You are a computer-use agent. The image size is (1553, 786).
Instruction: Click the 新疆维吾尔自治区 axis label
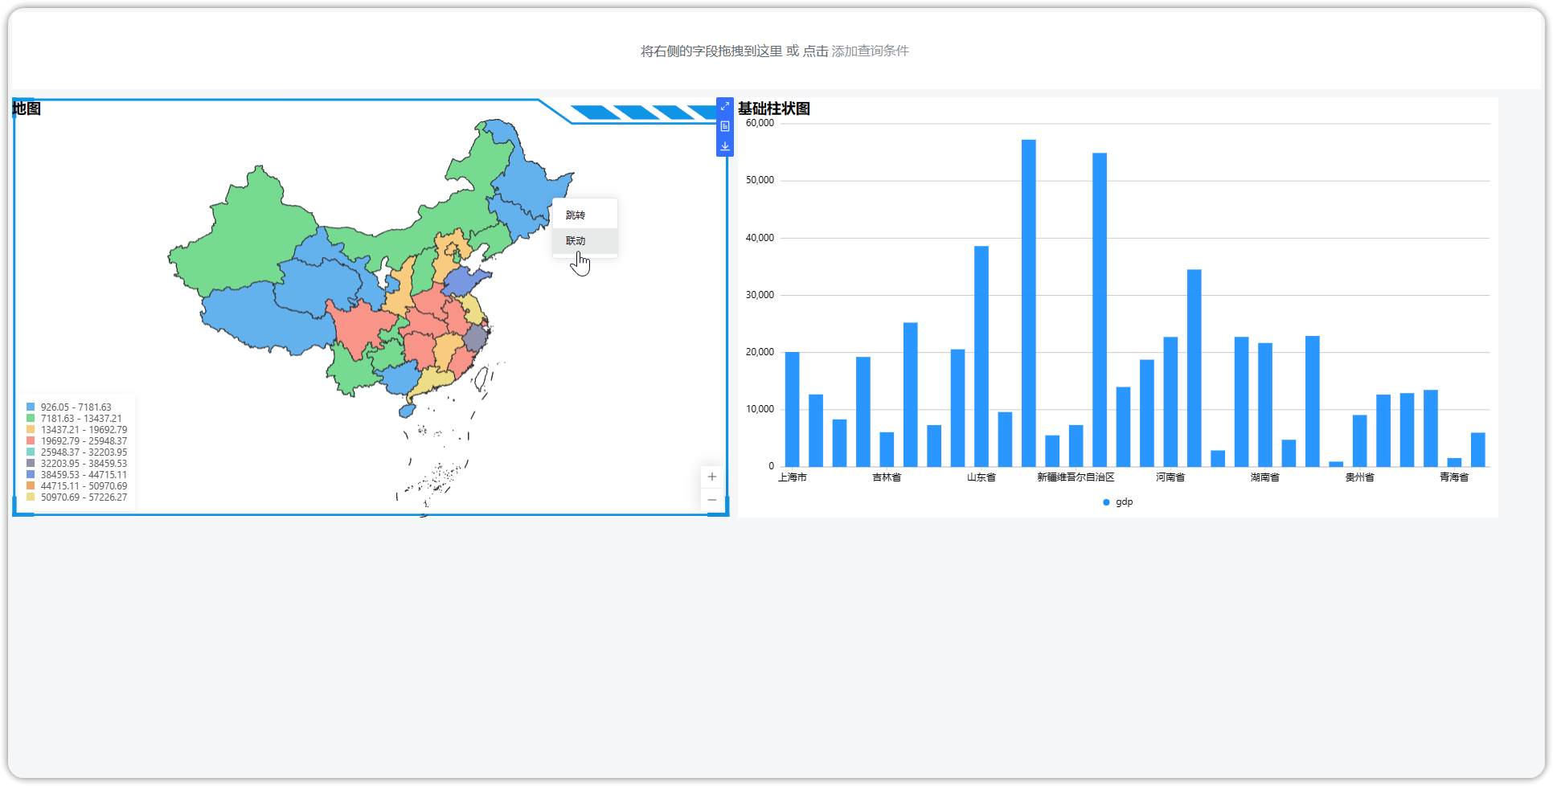click(x=1076, y=477)
